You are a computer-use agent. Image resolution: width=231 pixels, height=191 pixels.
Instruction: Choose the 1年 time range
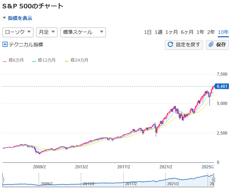(x=200, y=32)
